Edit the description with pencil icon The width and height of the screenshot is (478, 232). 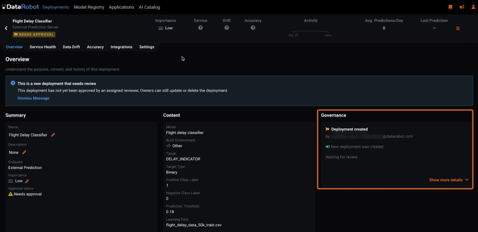(24, 152)
